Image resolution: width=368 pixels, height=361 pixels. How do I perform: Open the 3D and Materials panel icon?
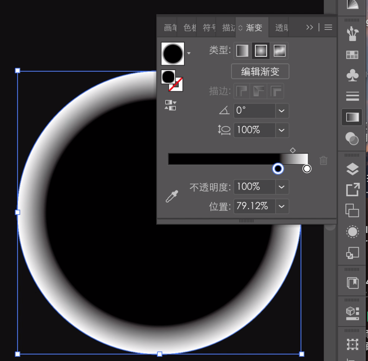[x=353, y=313]
